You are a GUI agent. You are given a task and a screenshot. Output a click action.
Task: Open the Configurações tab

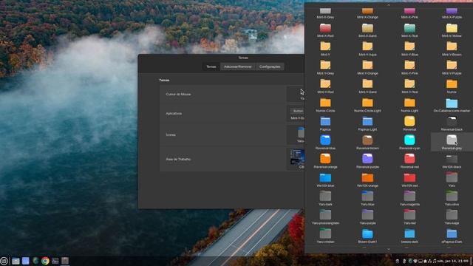tap(270, 66)
